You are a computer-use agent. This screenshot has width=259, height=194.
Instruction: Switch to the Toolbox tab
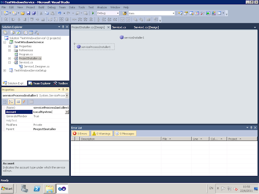point(61,83)
